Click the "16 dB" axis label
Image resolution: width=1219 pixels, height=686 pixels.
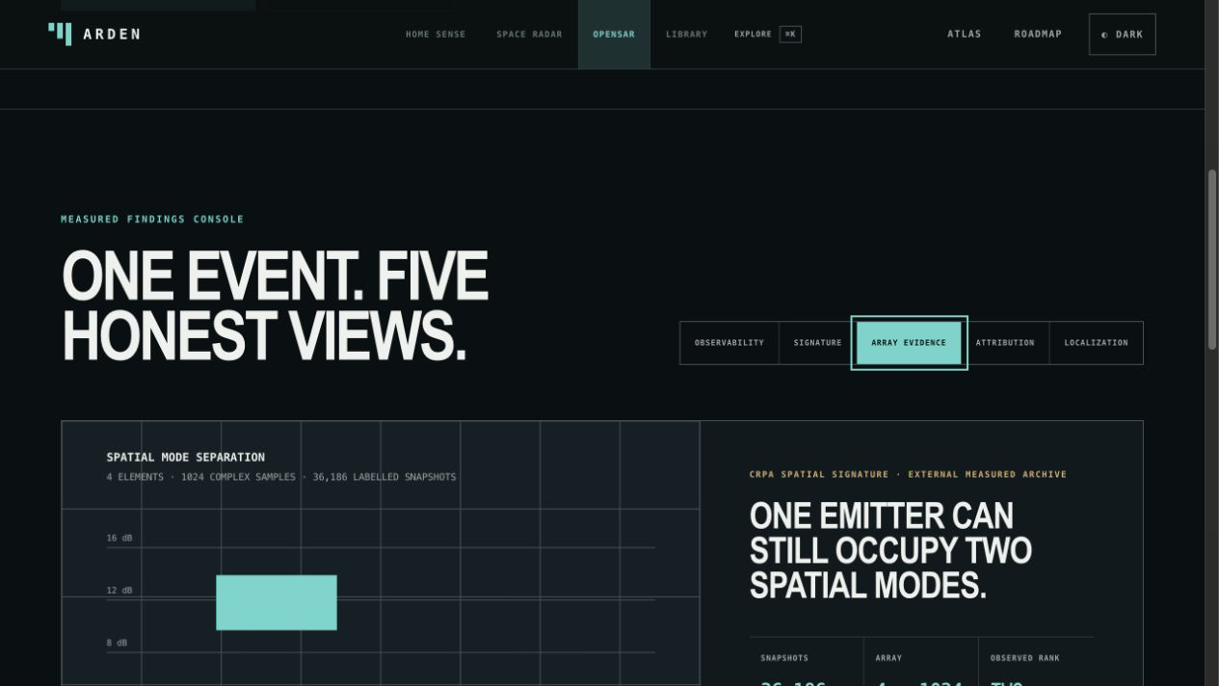coord(119,538)
